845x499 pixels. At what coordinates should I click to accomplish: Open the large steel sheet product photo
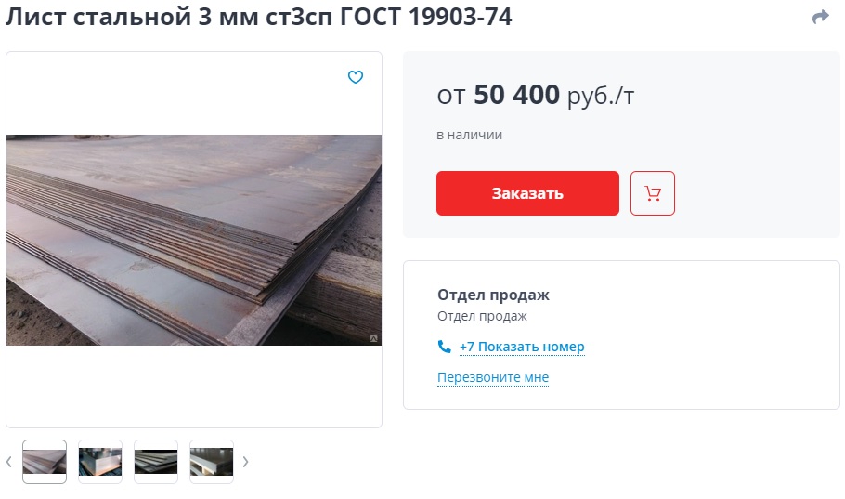194,240
